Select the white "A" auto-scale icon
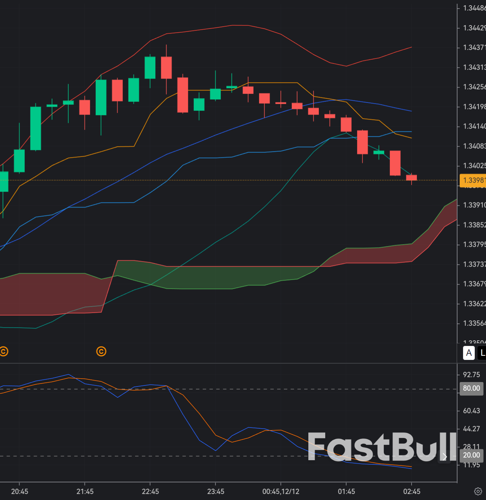The image size is (486, 500). pyautogui.click(x=468, y=353)
